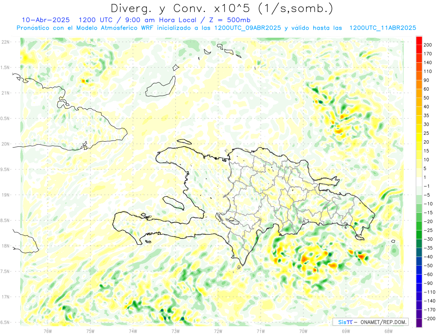The image size is (436, 336).
Task: Click the '-140' color scale value
Action: tap(429, 301)
